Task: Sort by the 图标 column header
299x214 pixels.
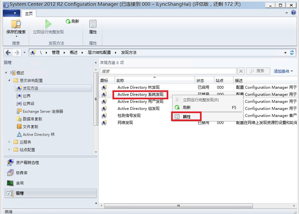Action: [107, 80]
